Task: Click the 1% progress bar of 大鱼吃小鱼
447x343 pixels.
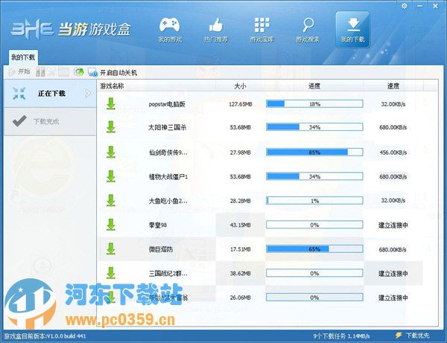Action: [314, 201]
